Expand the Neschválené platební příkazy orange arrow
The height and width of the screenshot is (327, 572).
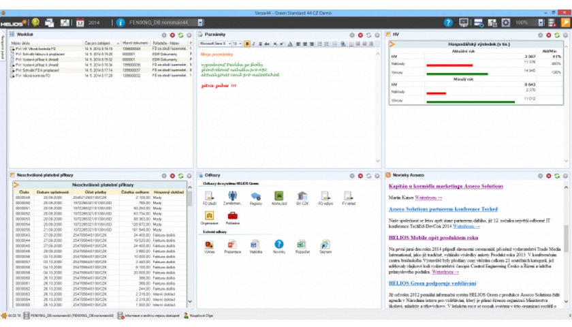16,185
